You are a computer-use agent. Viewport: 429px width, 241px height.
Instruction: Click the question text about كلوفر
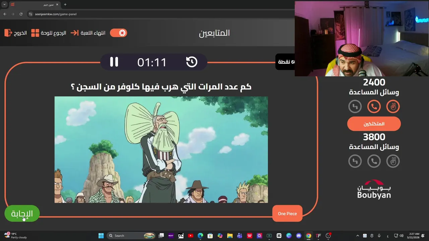[161, 87]
